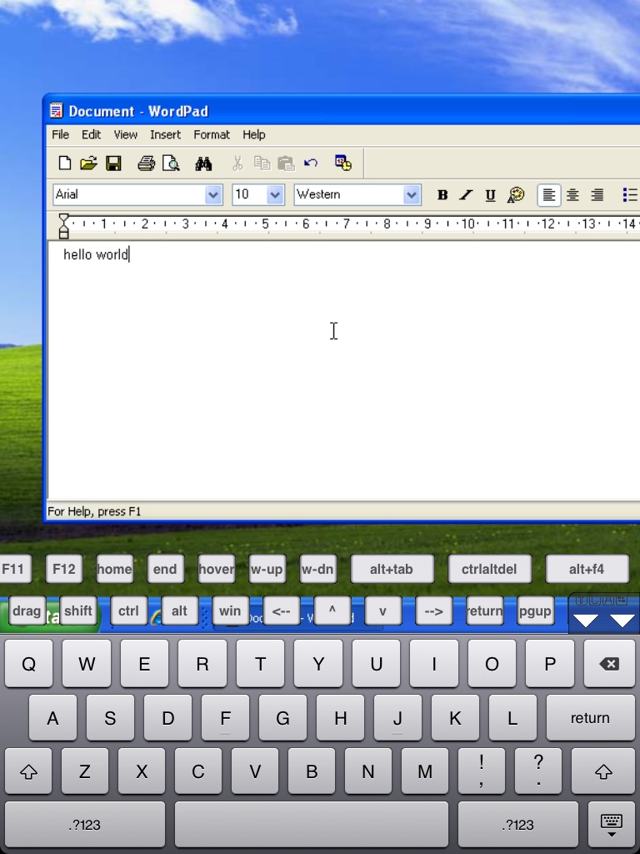Image resolution: width=640 pixels, height=854 pixels.
Task: Open Print Preview from the toolbar
Action: [171, 163]
